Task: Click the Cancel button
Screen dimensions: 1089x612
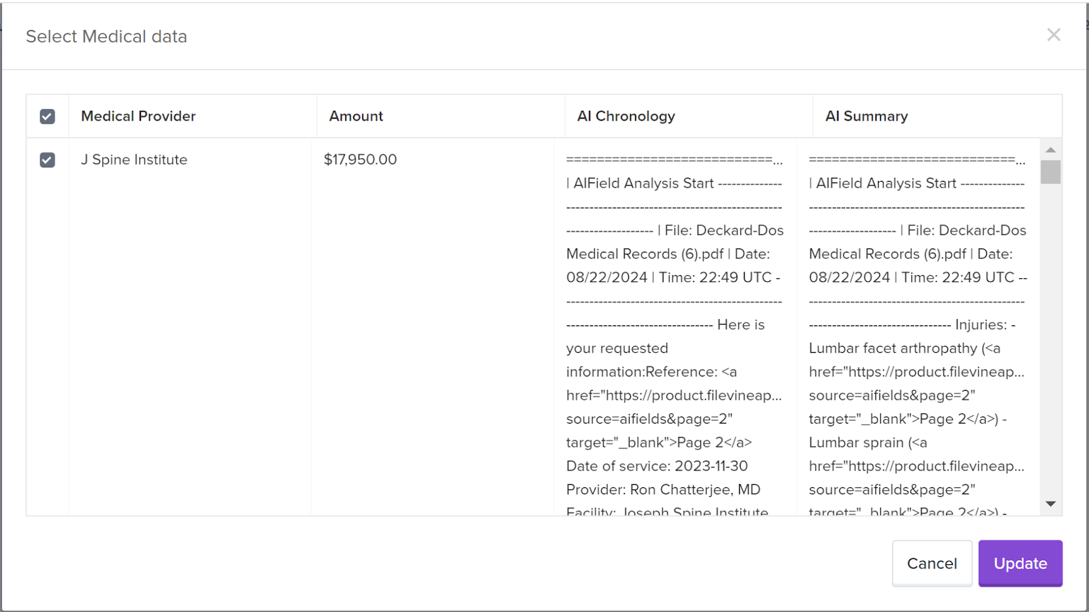Action: [932, 563]
